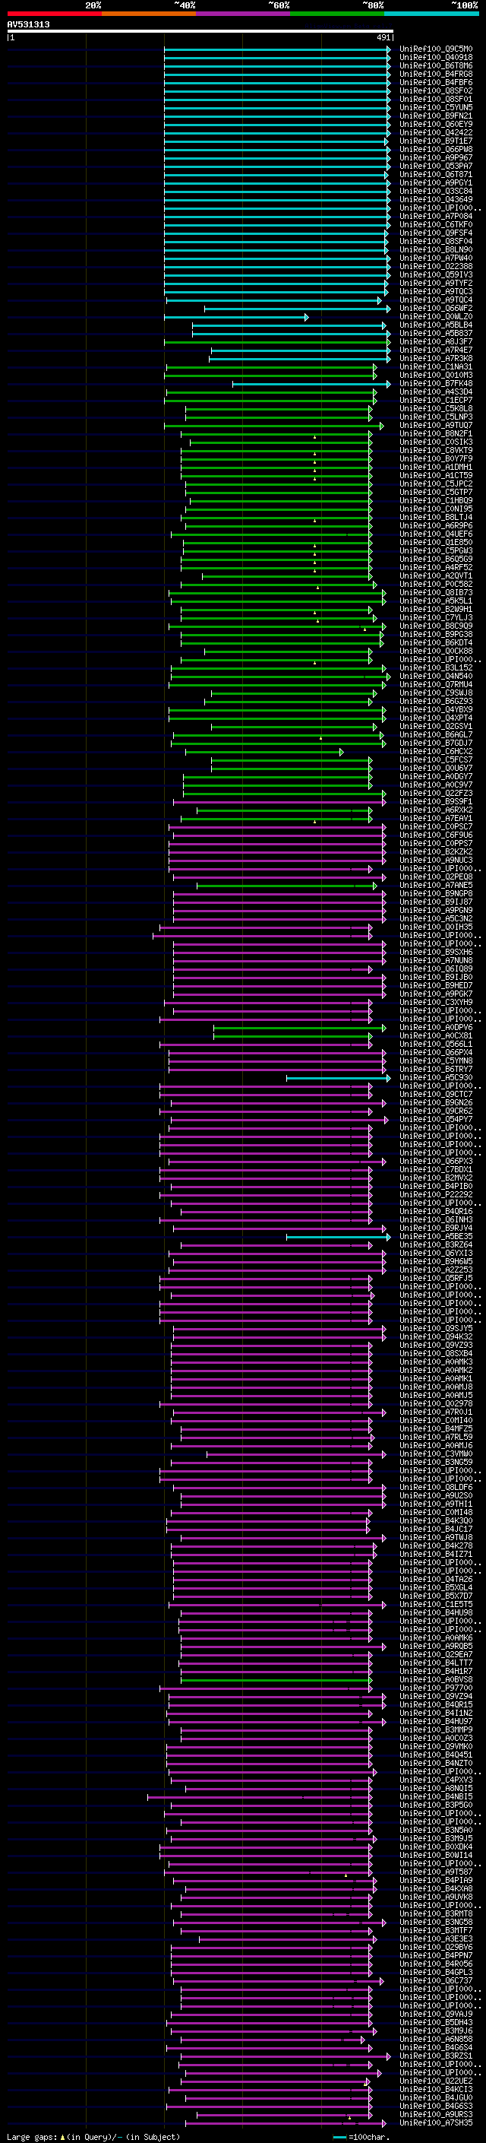486x2143 pixels.
Task: Select UniRef100_Q7RMU4 label
Action: click(x=435, y=684)
